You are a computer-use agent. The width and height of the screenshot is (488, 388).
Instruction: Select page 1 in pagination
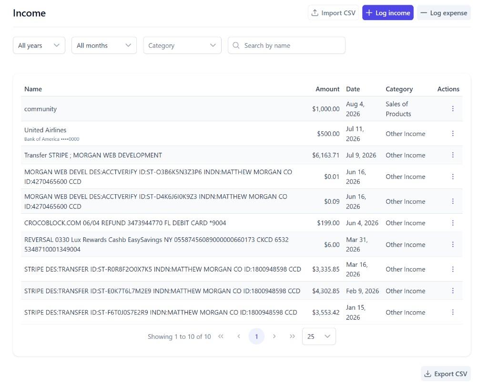[x=256, y=336]
